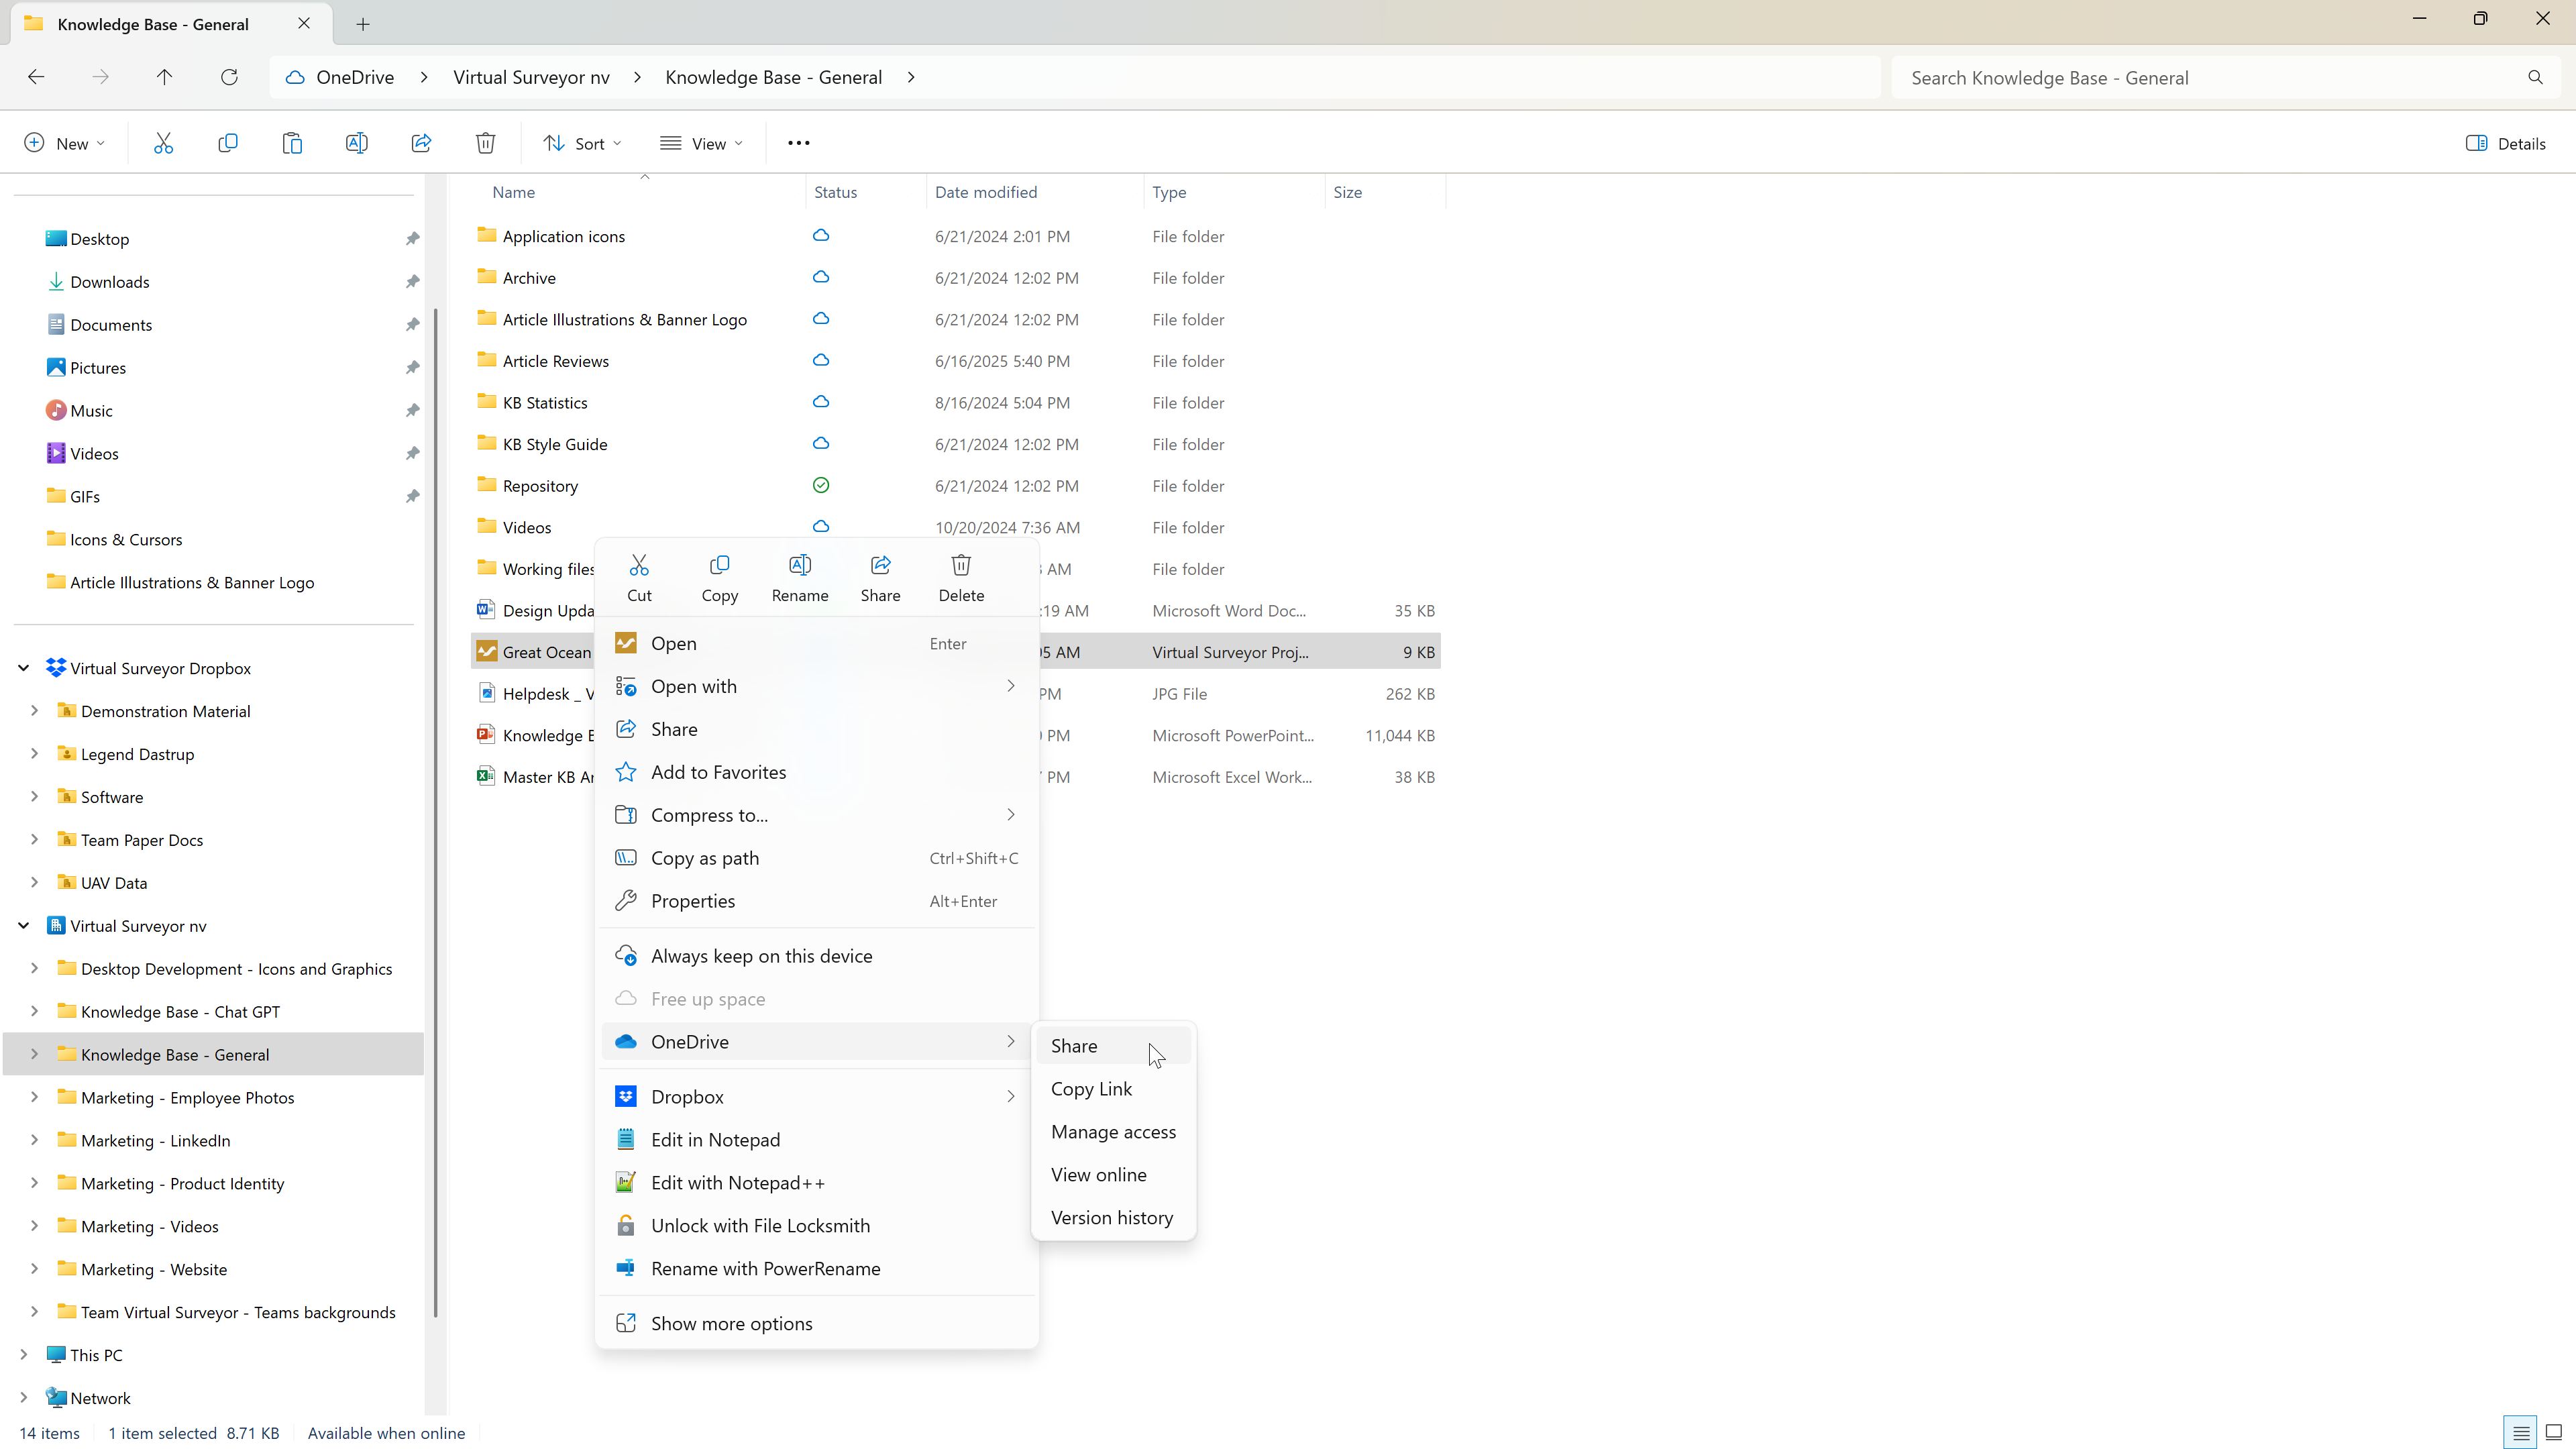This screenshot has height=1449, width=2576.
Task: Click Virtual Surveyor nv breadcrumb
Action: click(531, 77)
